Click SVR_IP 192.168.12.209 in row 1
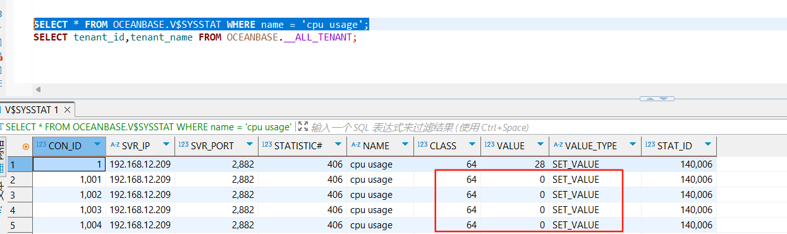787x234 pixels. click(x=140, y=164)
